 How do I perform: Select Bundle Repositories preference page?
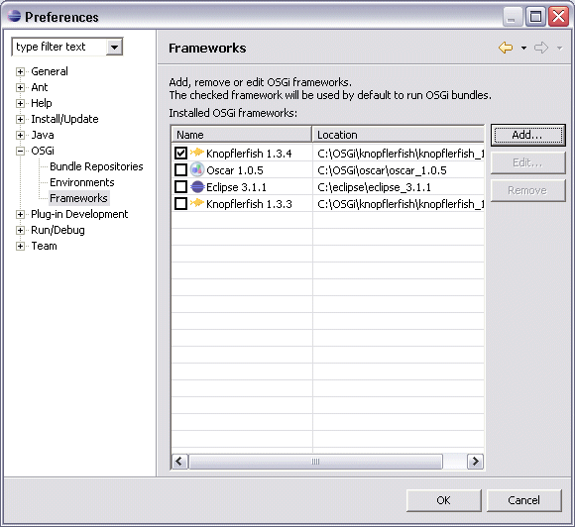tap(96, 166)
